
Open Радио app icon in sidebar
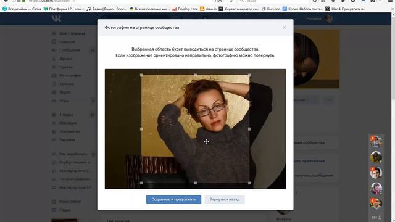(x=54, y=210)
